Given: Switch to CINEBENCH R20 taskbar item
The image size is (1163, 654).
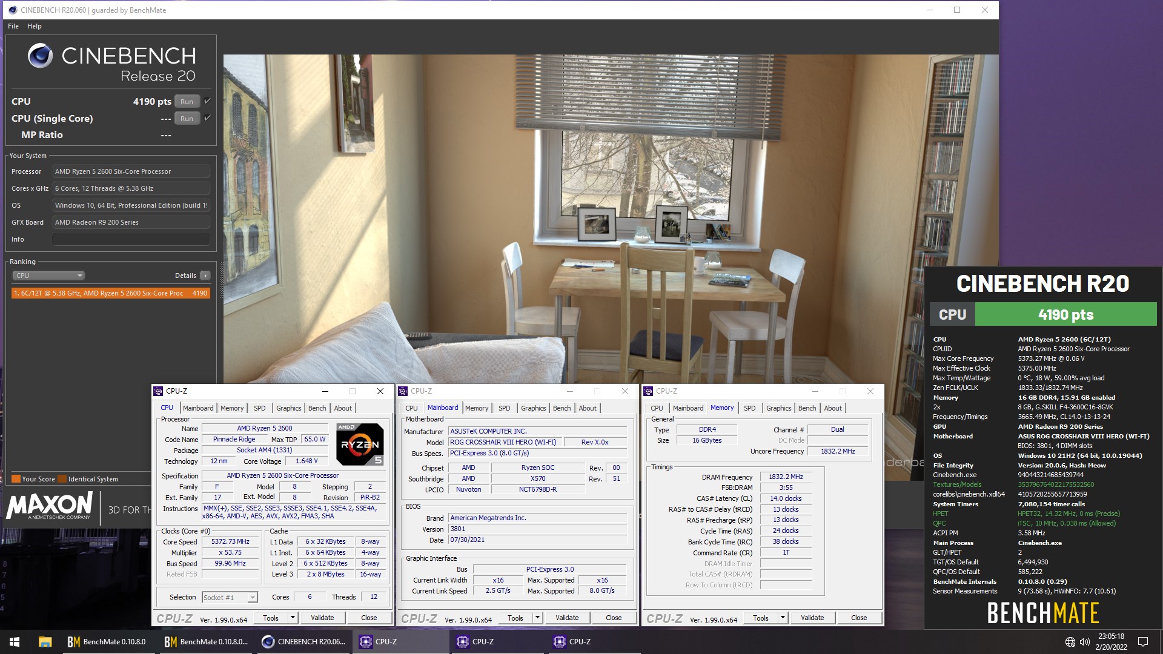Looking at the screenshot, I should click(x=303, y=642).
